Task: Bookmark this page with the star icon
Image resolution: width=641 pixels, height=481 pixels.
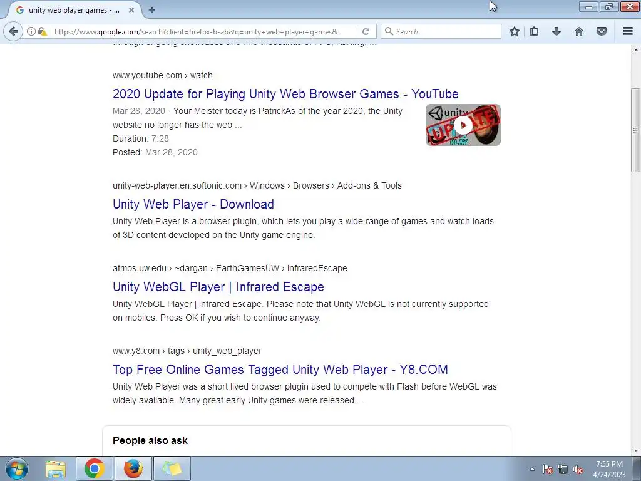Action: [515, 31]
